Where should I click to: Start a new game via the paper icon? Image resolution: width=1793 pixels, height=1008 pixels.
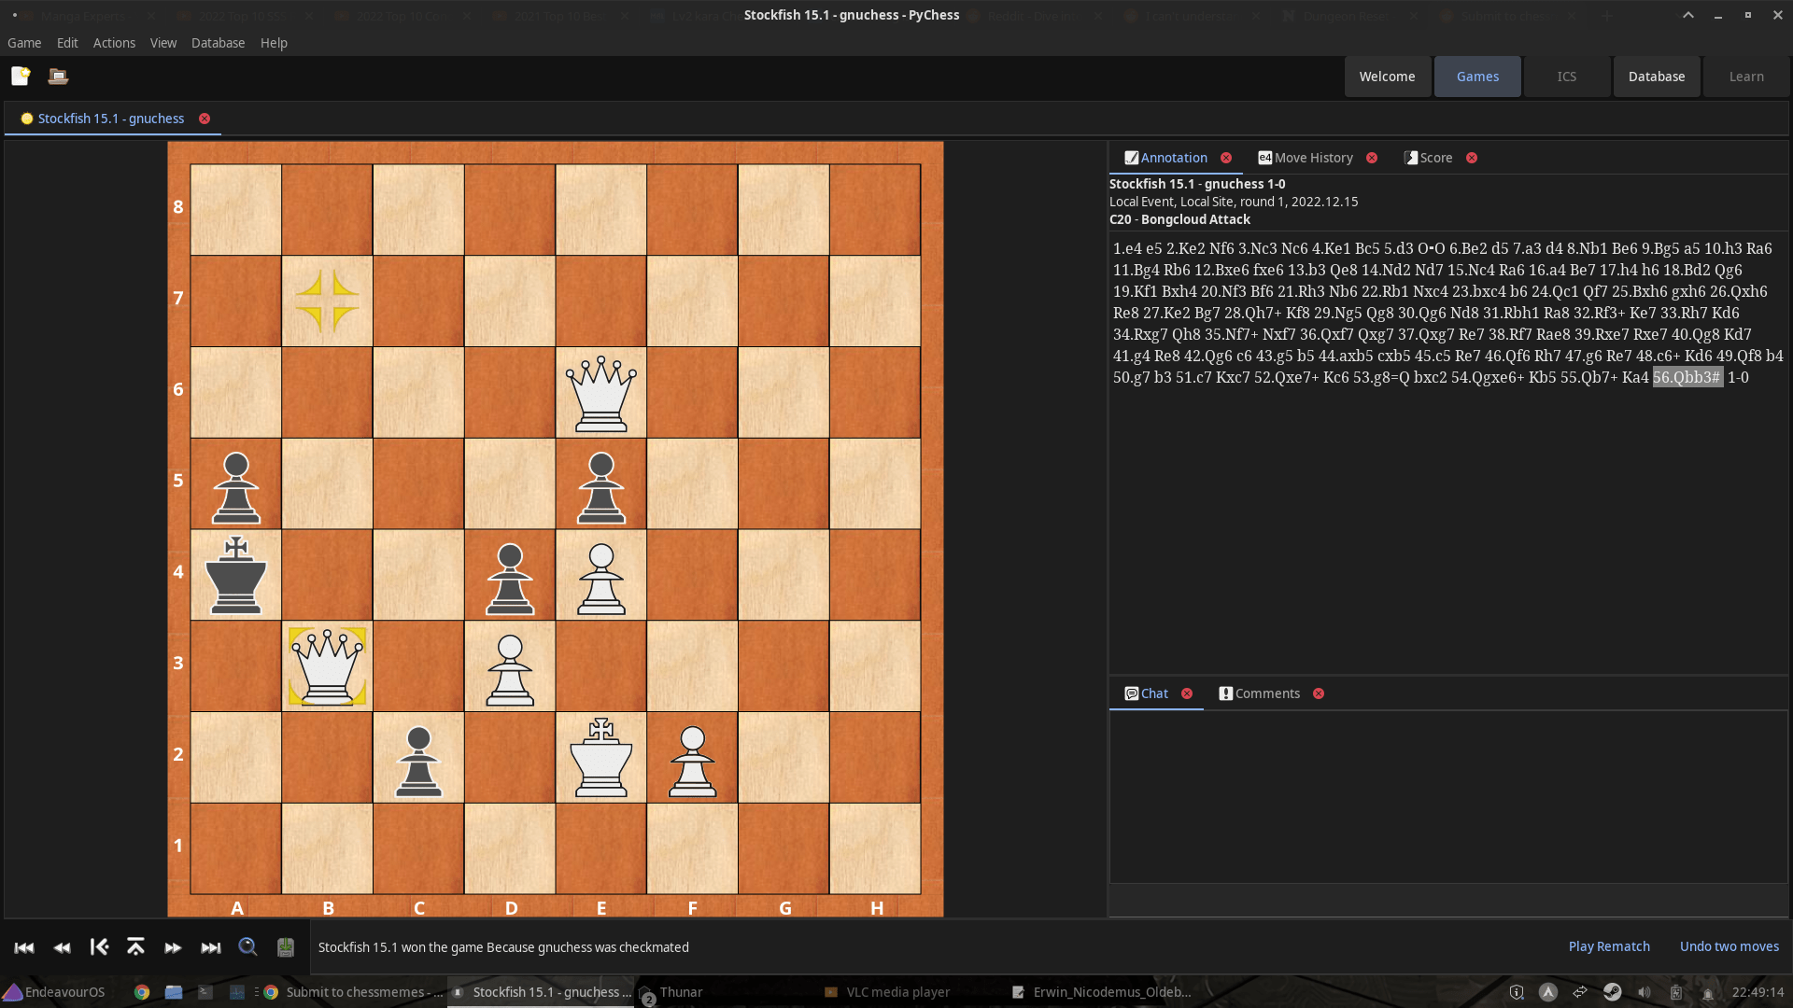[x=21, y=76]
